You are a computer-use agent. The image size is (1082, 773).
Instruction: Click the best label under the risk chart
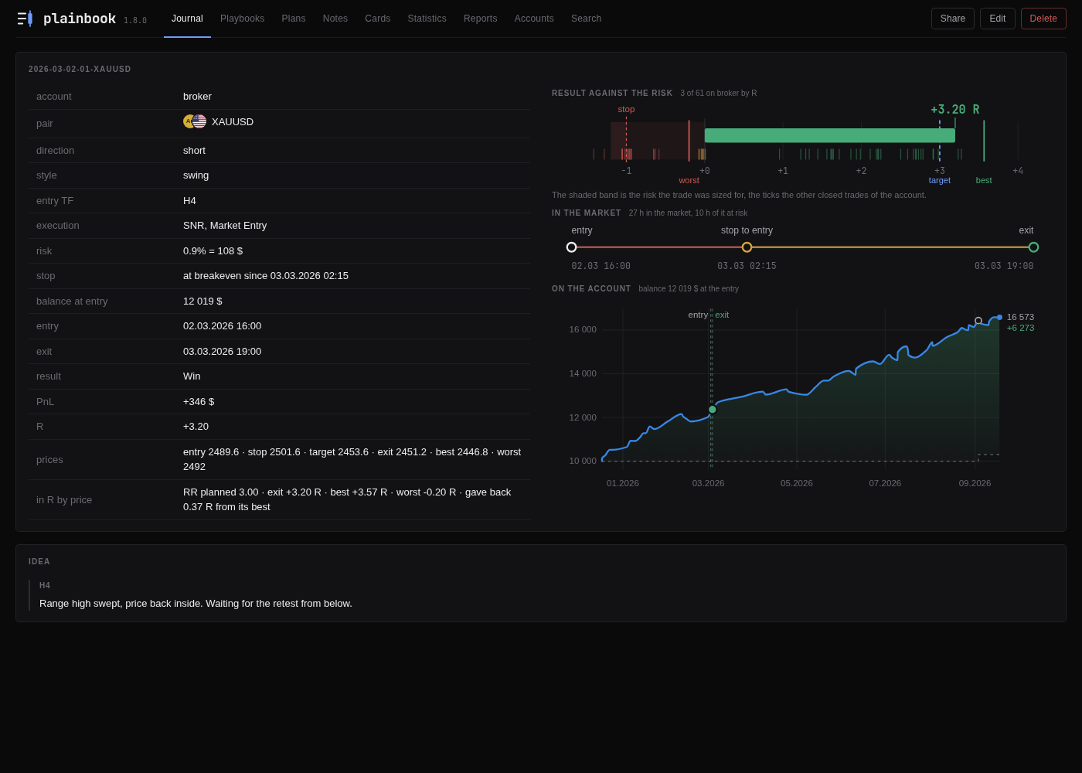click(984, 180)
